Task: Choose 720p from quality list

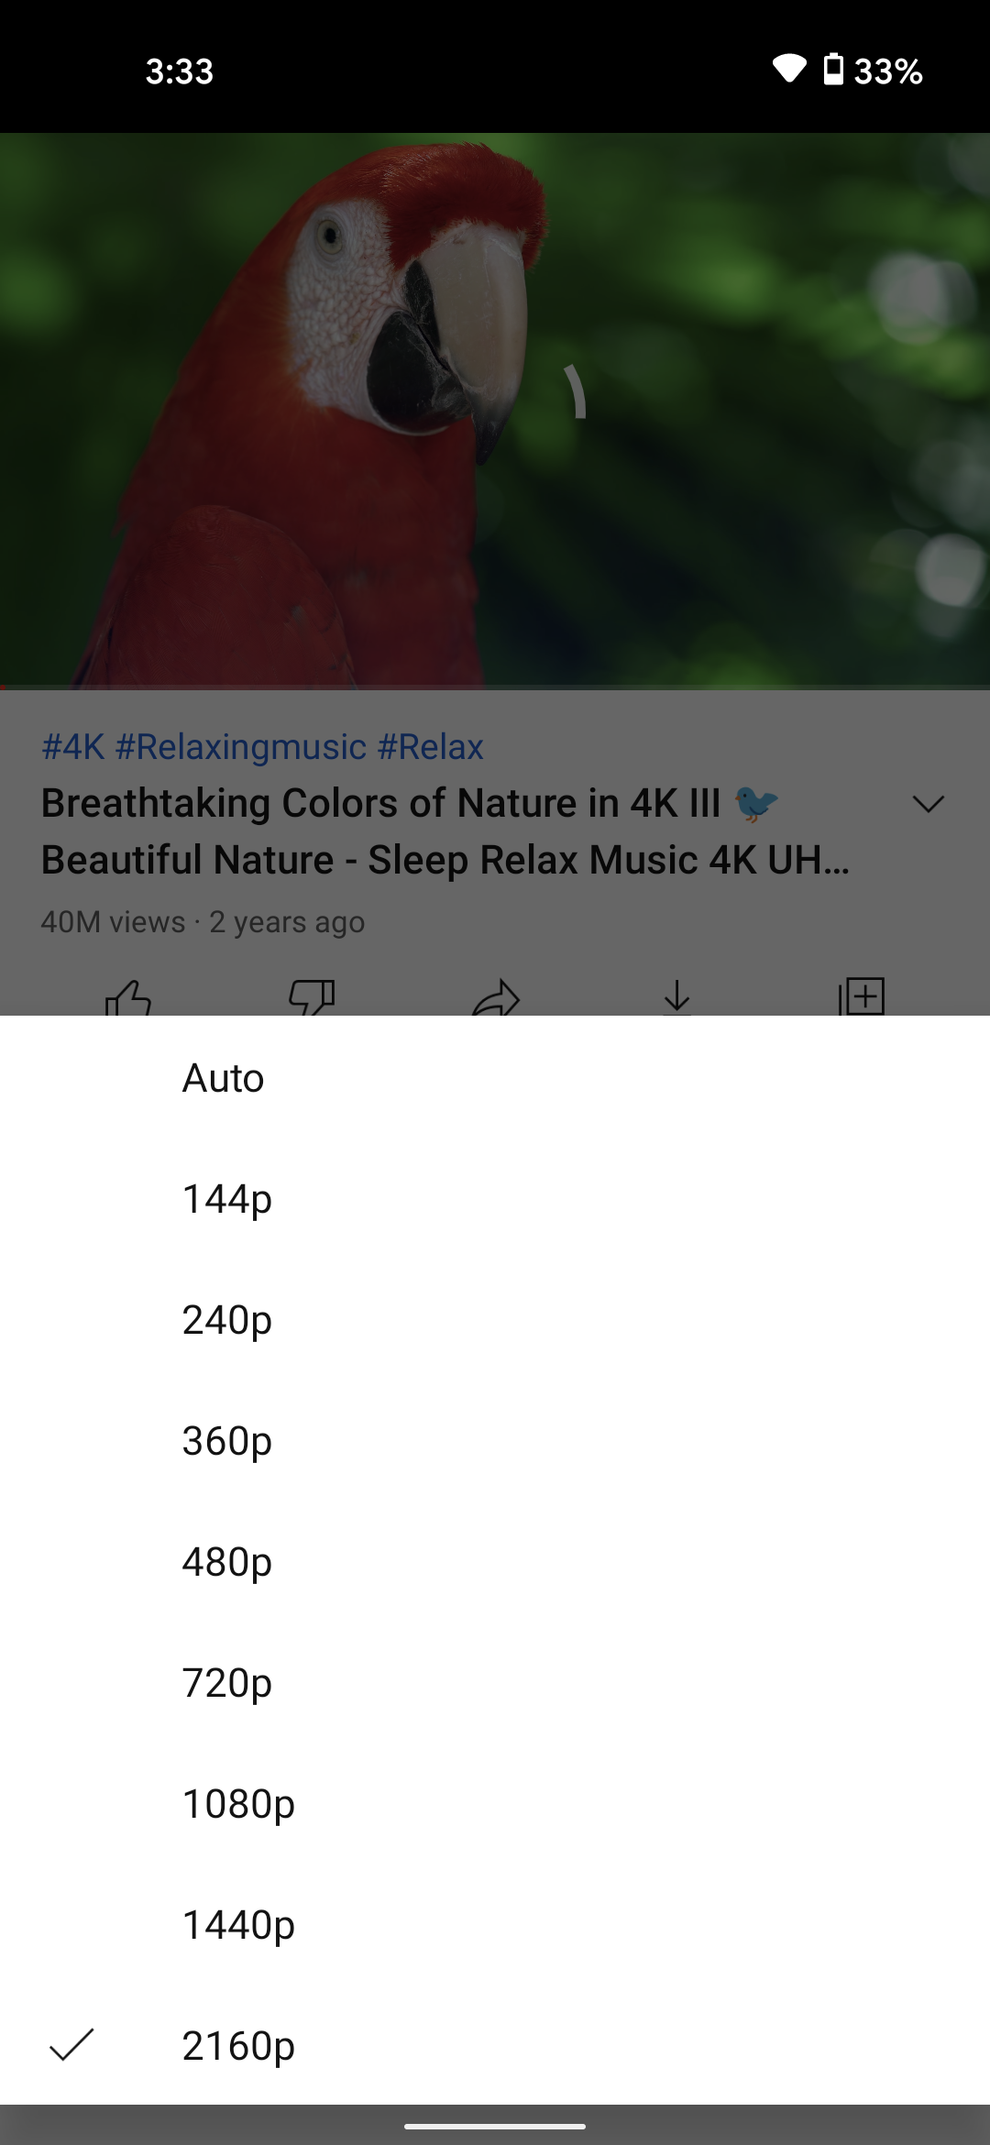Action: [x=227, y=1683]
